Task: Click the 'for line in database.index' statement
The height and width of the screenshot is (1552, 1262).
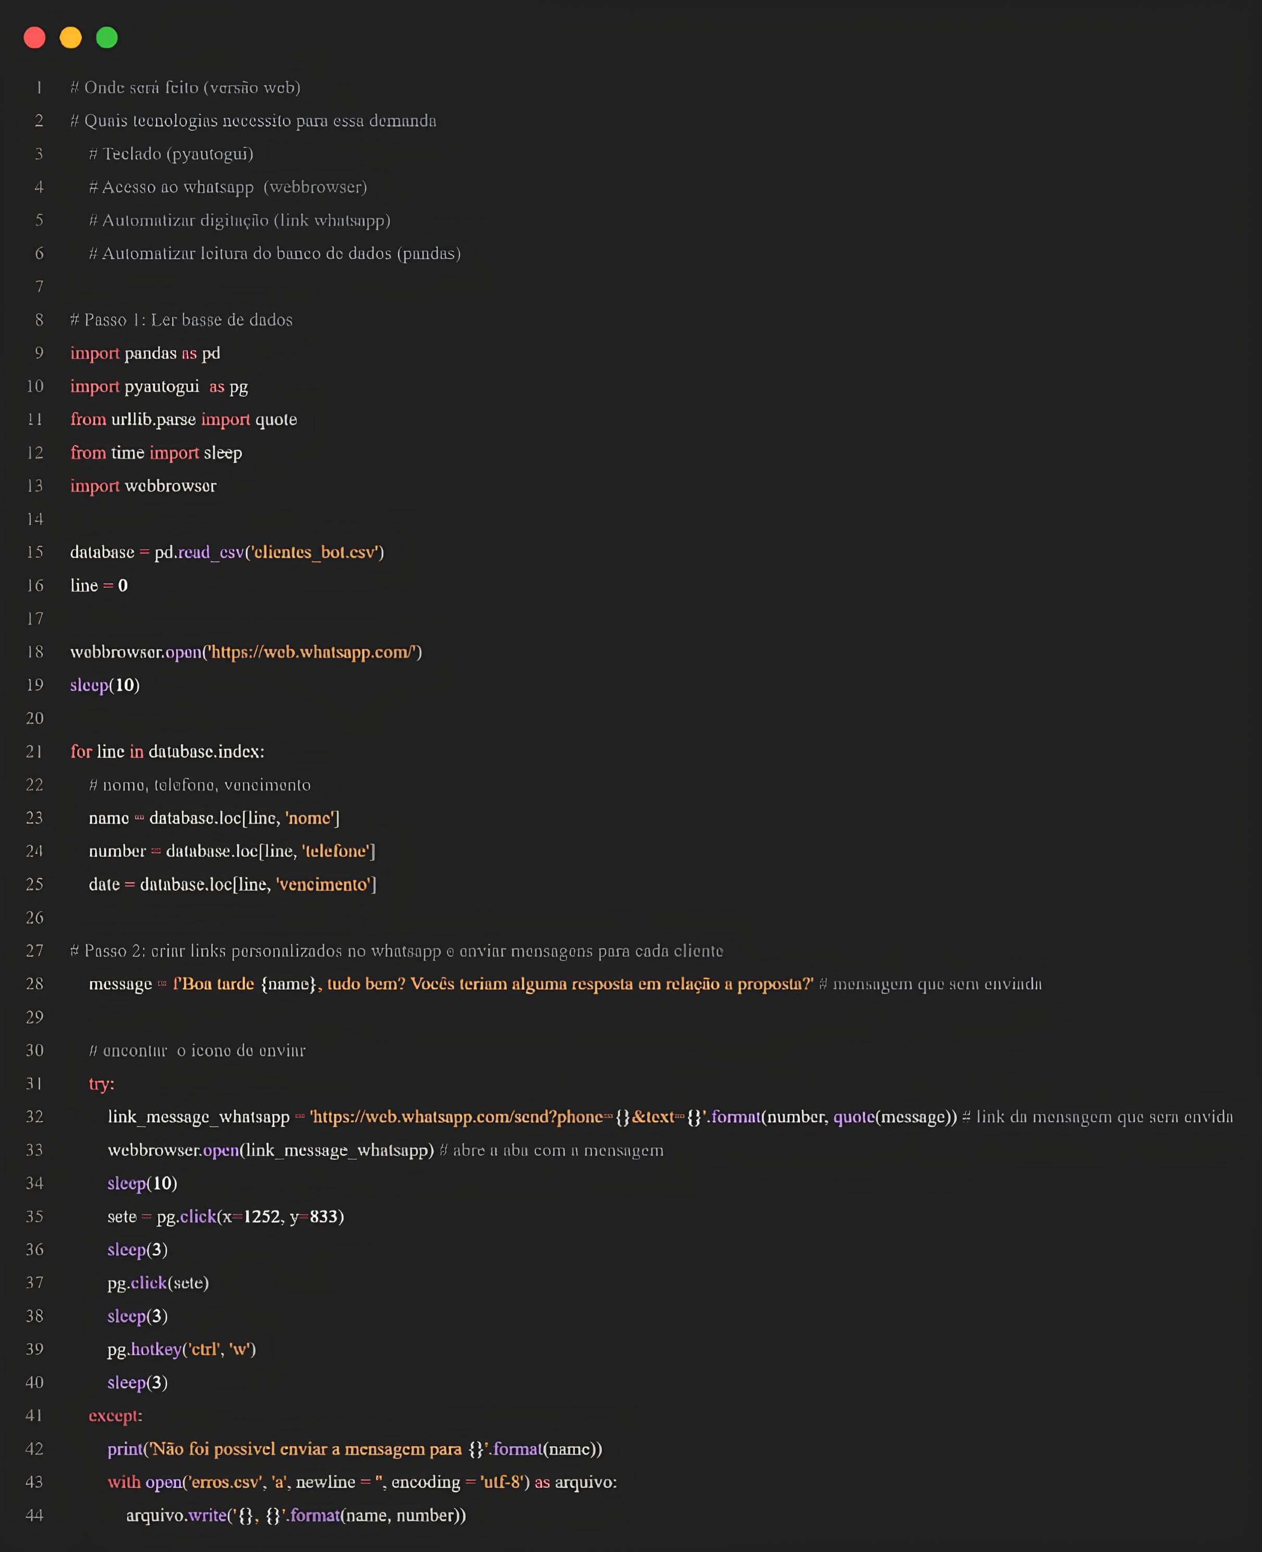Action: pos(167,751)
